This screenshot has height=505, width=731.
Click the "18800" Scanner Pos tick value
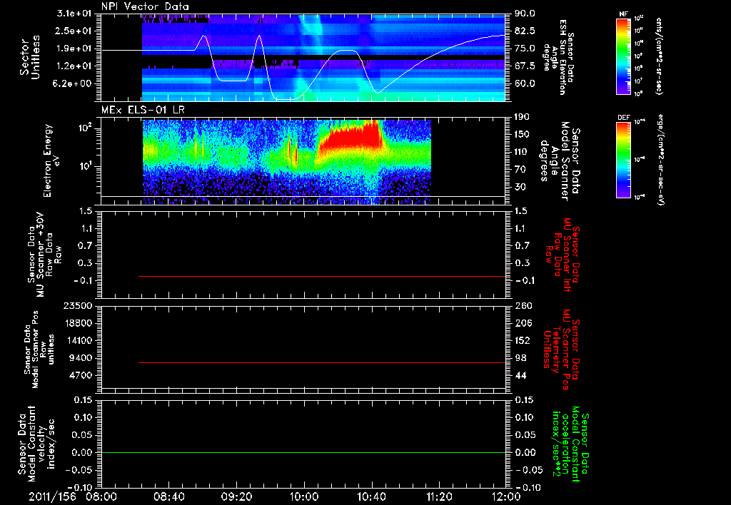[79, 323]
